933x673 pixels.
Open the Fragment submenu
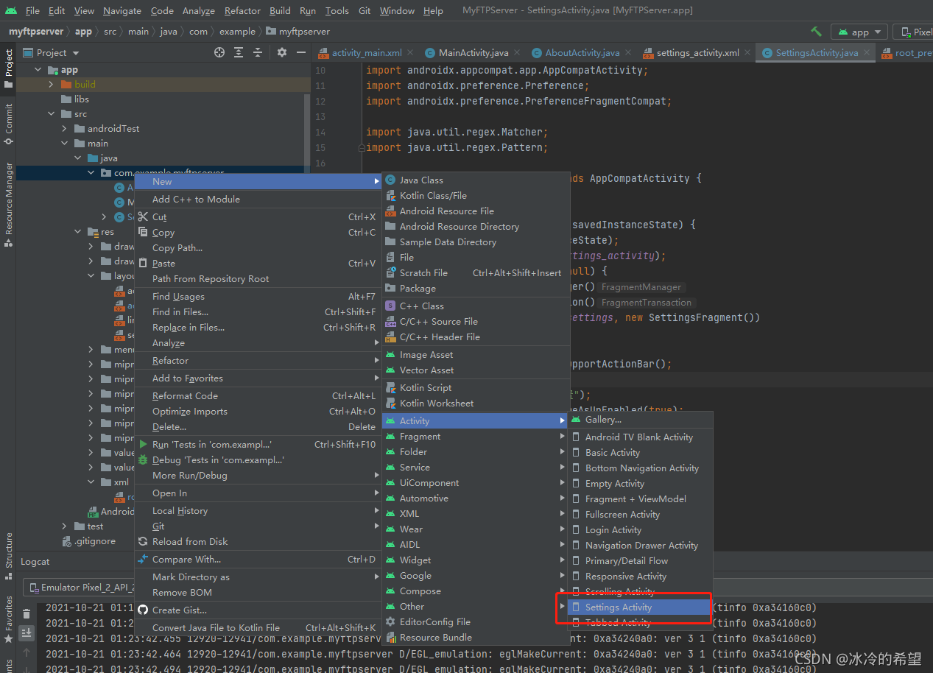click(476, 436)
